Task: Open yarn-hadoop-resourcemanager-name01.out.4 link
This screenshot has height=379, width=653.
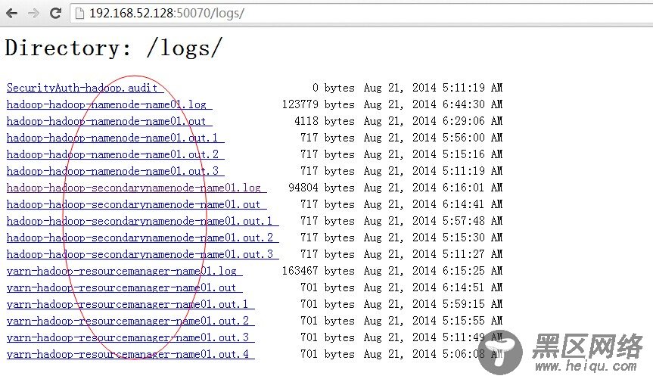Action: (131, 355)
